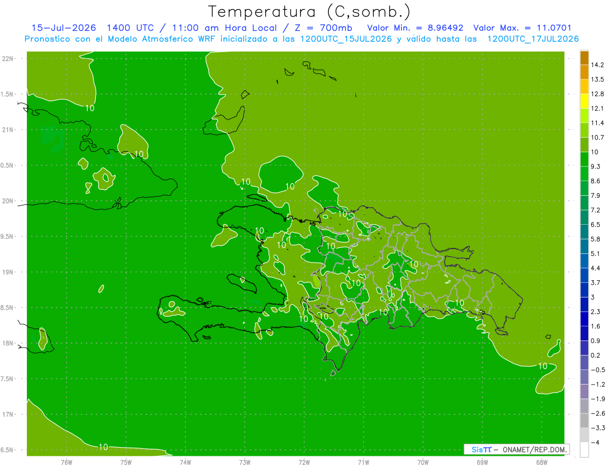This screenshot has width=608, height=469.
Task: Select the colorbar segment between -1.9 and -1.2
Action: pos(584,391)
